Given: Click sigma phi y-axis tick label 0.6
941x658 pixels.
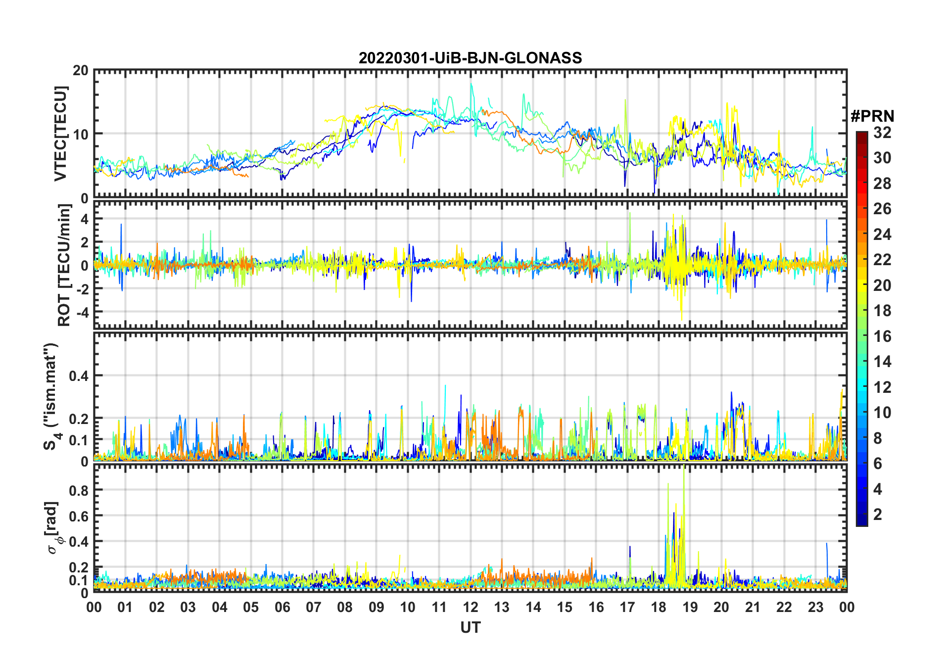Looking at the screenshot, I should [x=79, y=516].
